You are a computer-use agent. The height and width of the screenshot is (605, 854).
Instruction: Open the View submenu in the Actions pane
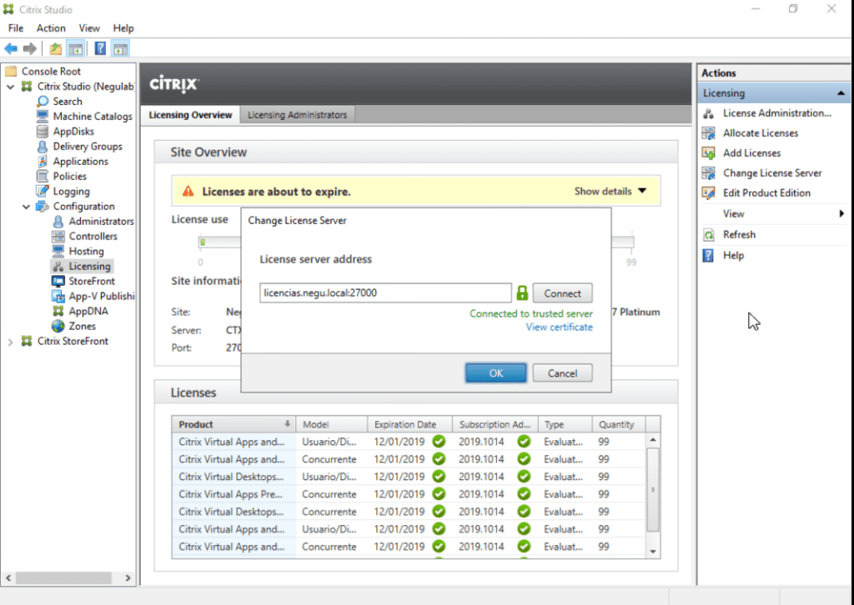point(732,213)
